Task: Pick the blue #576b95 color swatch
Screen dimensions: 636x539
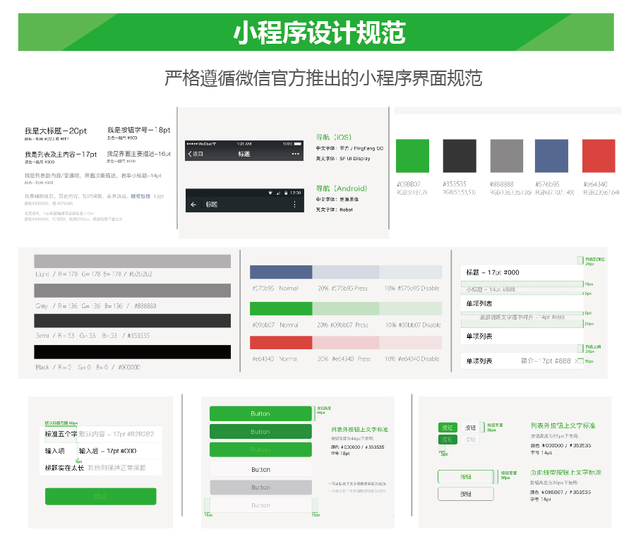Action: point(551,156)
